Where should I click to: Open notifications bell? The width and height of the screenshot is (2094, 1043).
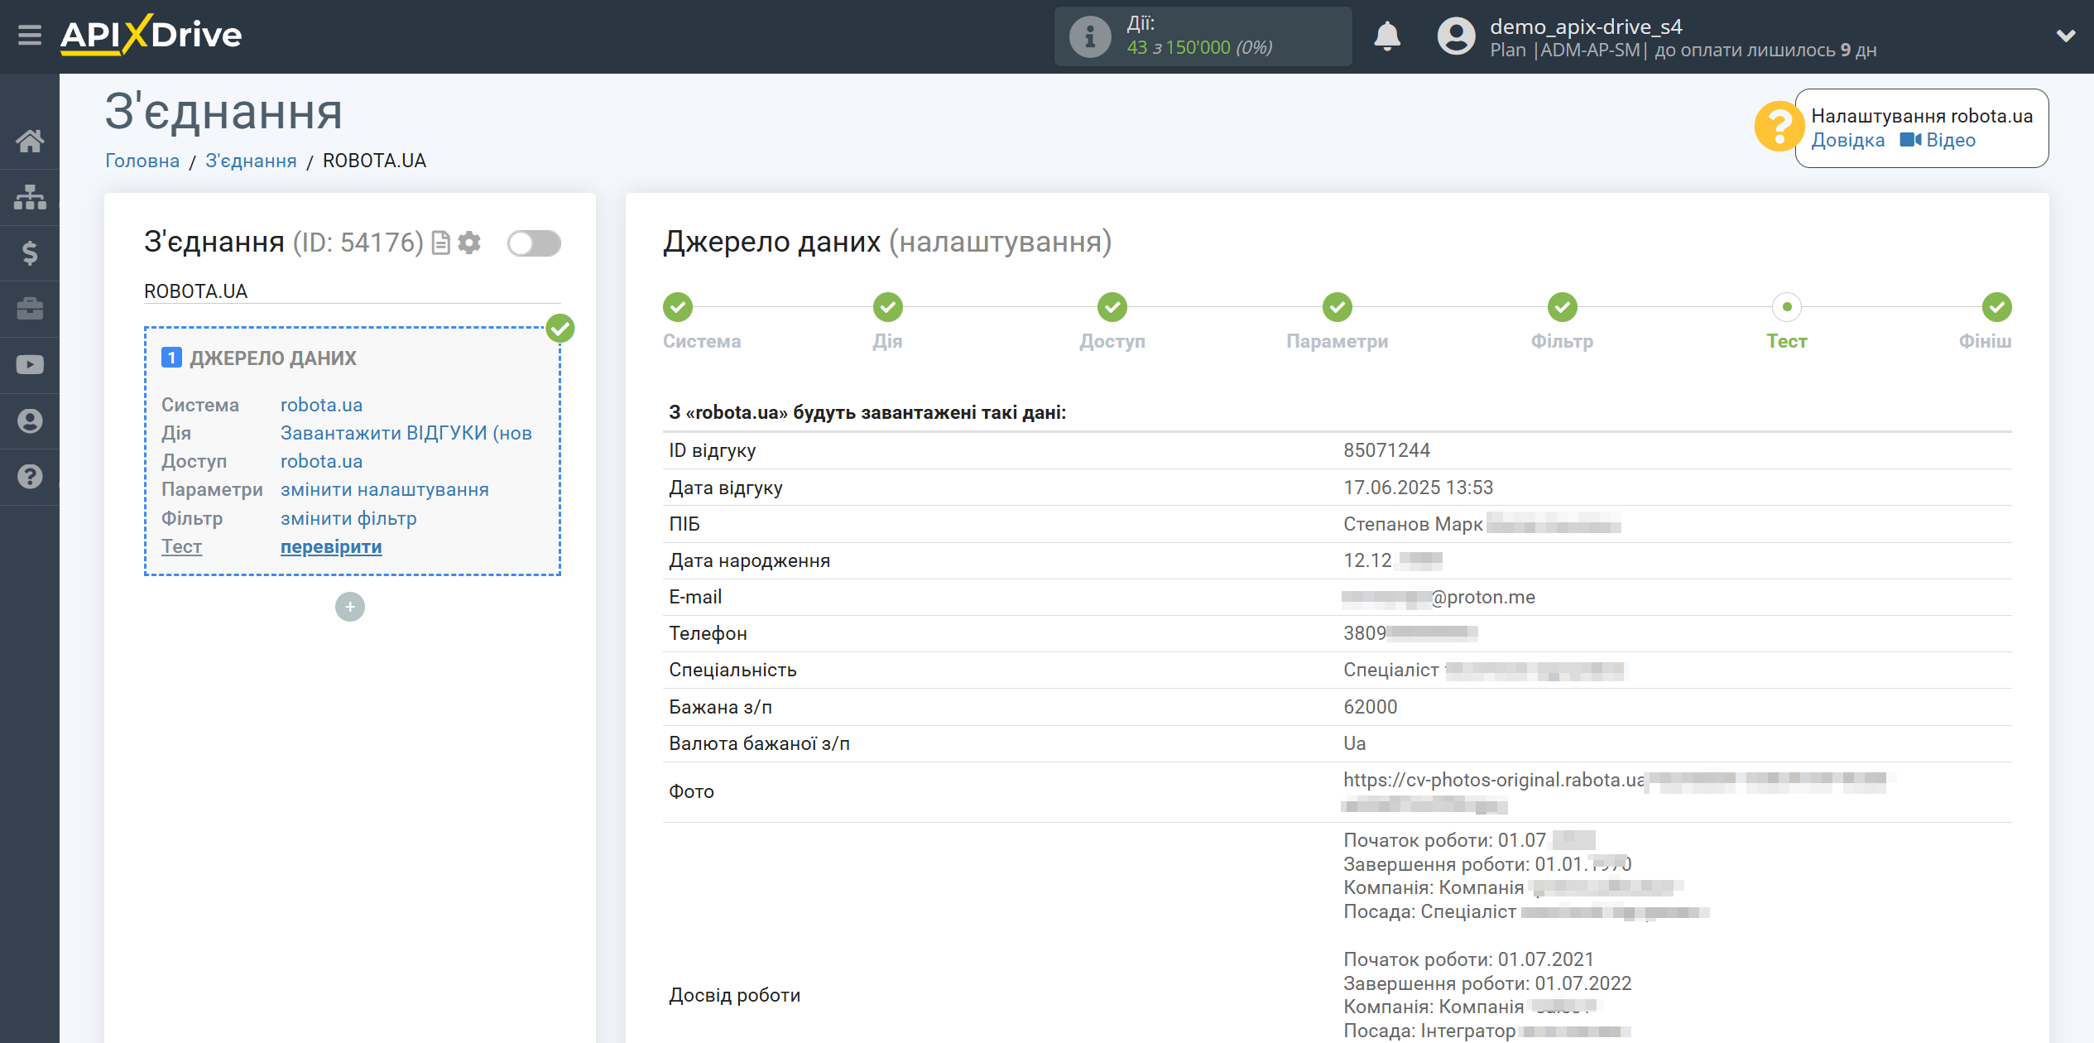coord(1387,36)
